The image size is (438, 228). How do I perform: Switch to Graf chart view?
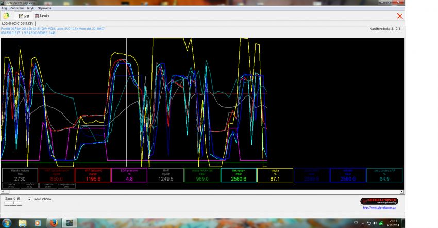click(x=24, y=16)
